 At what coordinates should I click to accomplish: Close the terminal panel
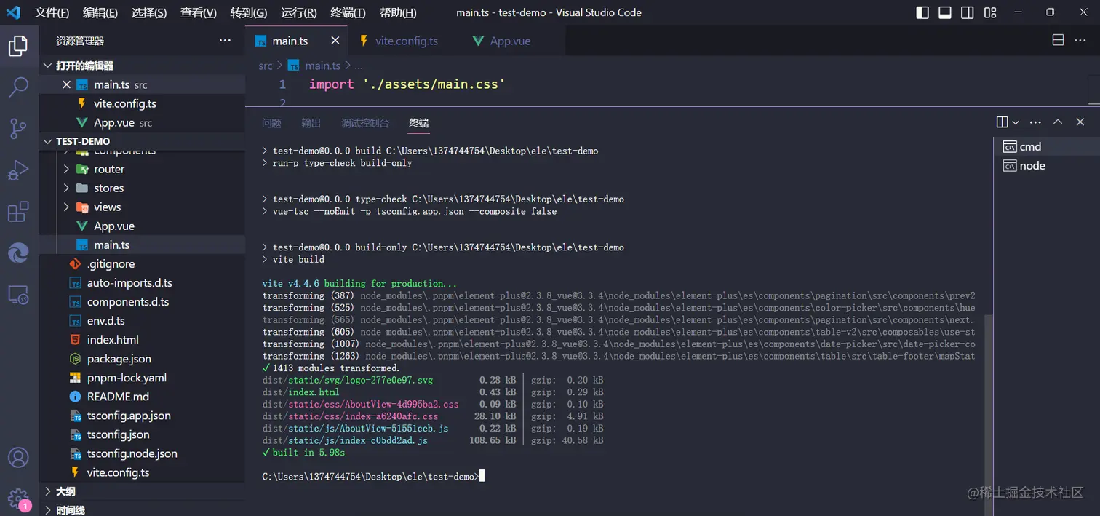tap(1080, 122)
